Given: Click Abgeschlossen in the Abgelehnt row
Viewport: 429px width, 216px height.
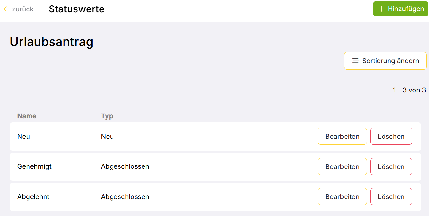Looking at the screenshot, I should click(125, 197).
